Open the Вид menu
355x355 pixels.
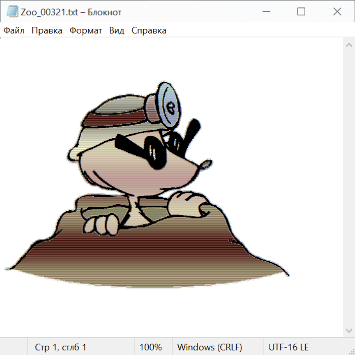(x=117, y=31)
